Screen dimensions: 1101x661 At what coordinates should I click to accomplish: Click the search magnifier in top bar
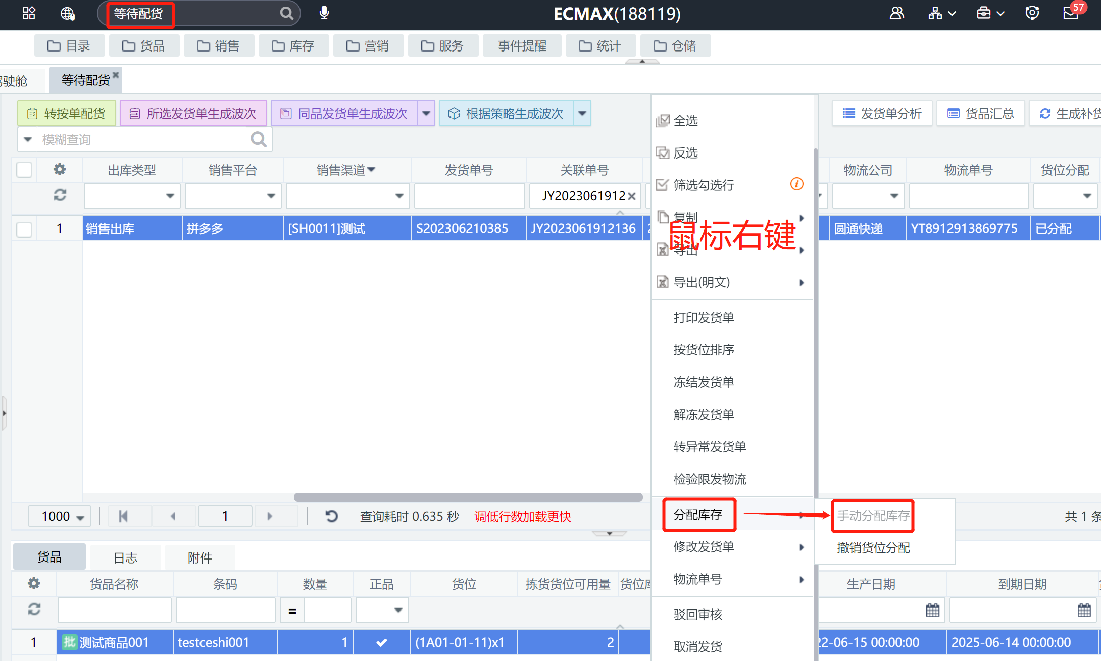(286, 13)
